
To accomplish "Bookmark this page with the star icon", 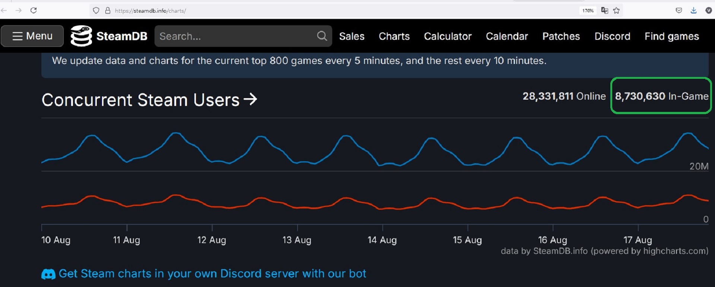I will click(617, 10).
